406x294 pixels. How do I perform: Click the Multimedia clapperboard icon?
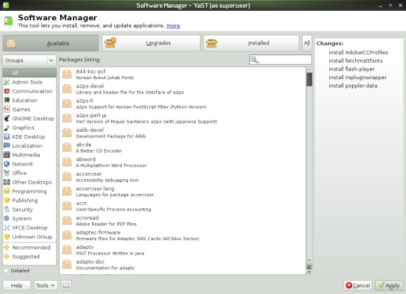click(7, 155)
